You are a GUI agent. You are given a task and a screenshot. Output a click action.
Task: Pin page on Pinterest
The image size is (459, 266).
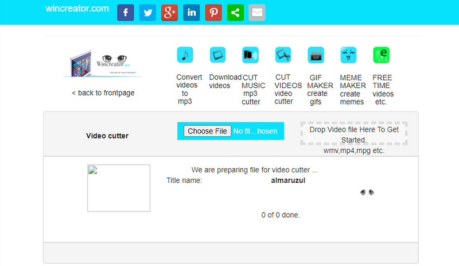pos(213,13)
